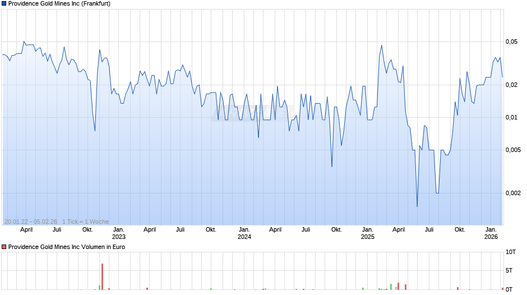Screen dimensions: 527x295
Task: Click the blue legend square beside Providence Gold Mines Inc
Action: pos(4,4)
